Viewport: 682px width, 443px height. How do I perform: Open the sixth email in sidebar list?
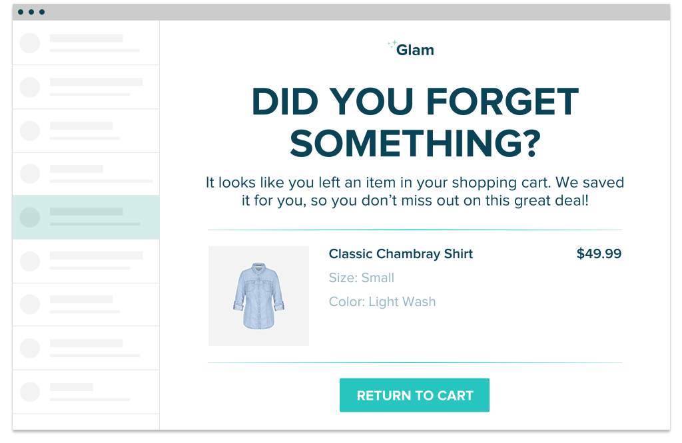click(86, 261)
